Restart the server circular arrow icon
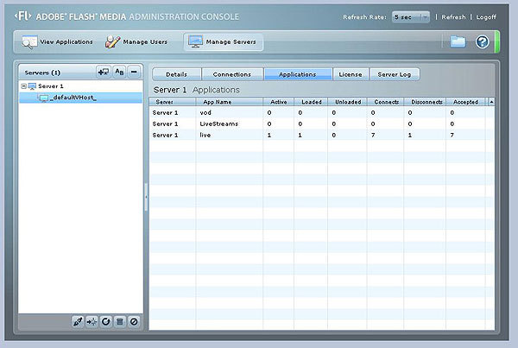Viewport: 518px width, 348px height. (105, 321)
